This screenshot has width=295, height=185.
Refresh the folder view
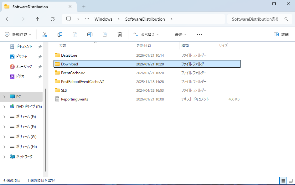[x=52, y=19]
